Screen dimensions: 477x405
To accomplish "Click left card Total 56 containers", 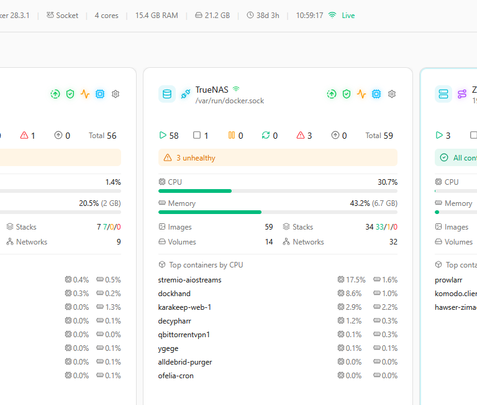I will 102,135.
